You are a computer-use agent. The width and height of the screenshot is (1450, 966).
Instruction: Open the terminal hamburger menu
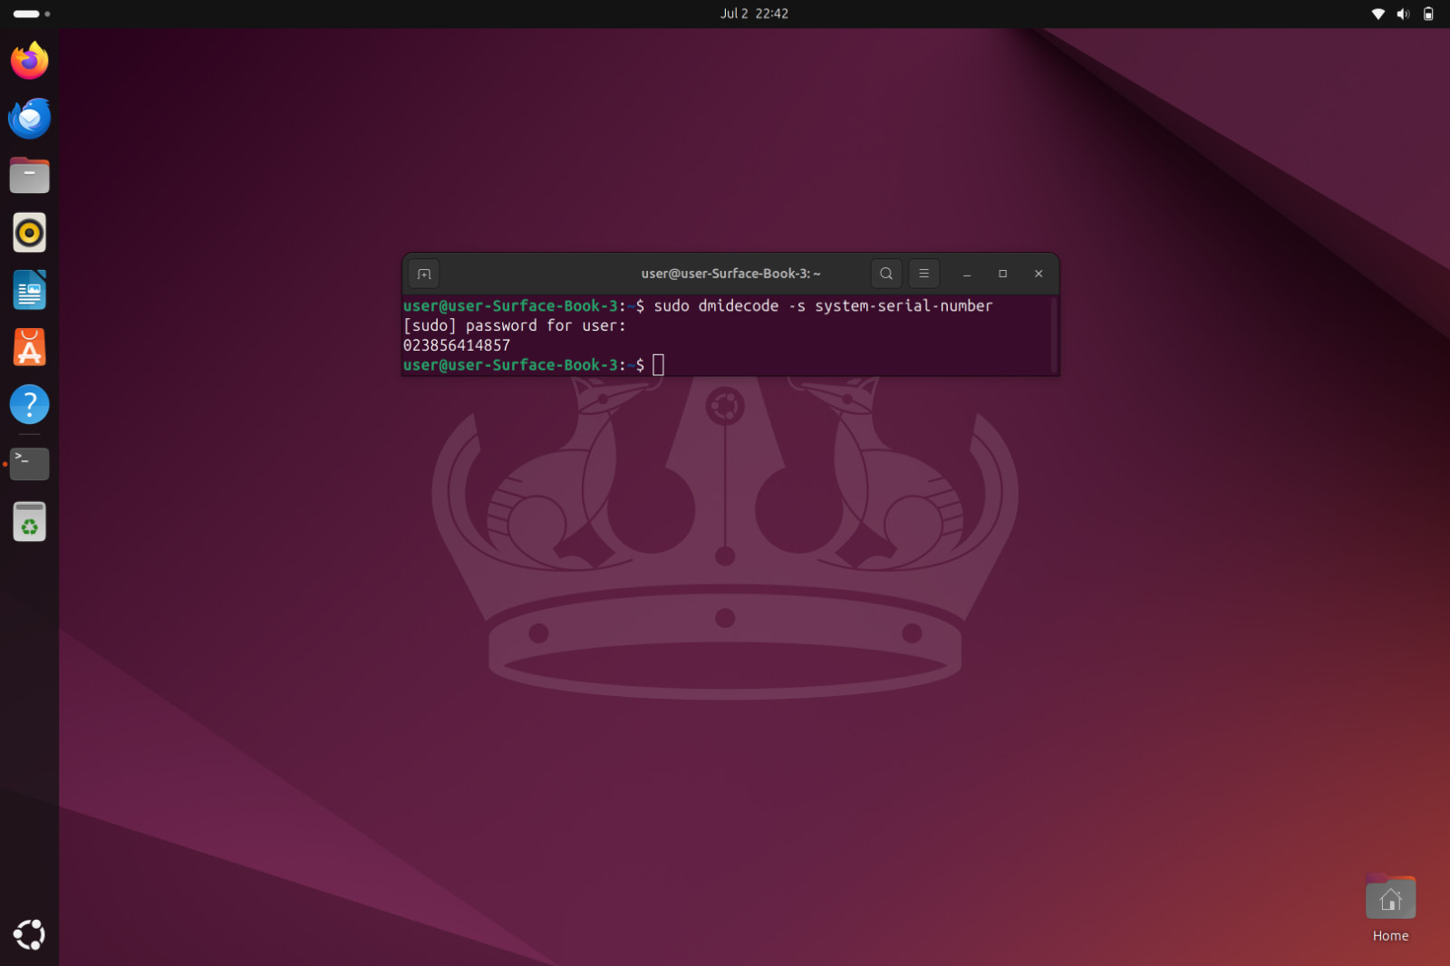923,274
